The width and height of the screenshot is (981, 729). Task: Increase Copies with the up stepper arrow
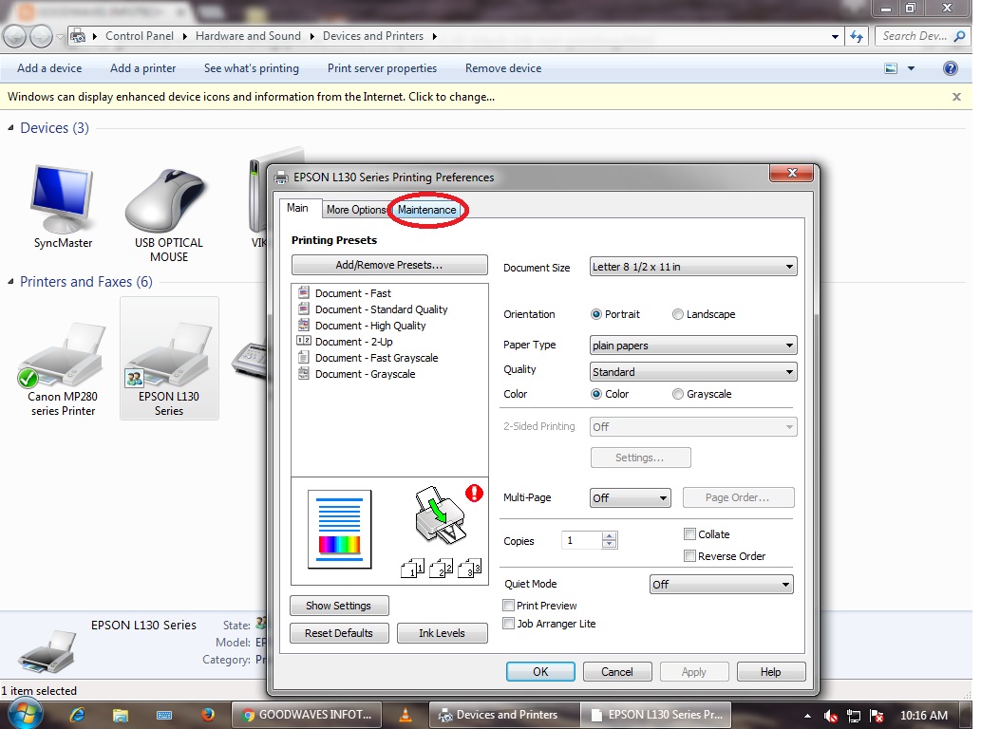point(607,535)
